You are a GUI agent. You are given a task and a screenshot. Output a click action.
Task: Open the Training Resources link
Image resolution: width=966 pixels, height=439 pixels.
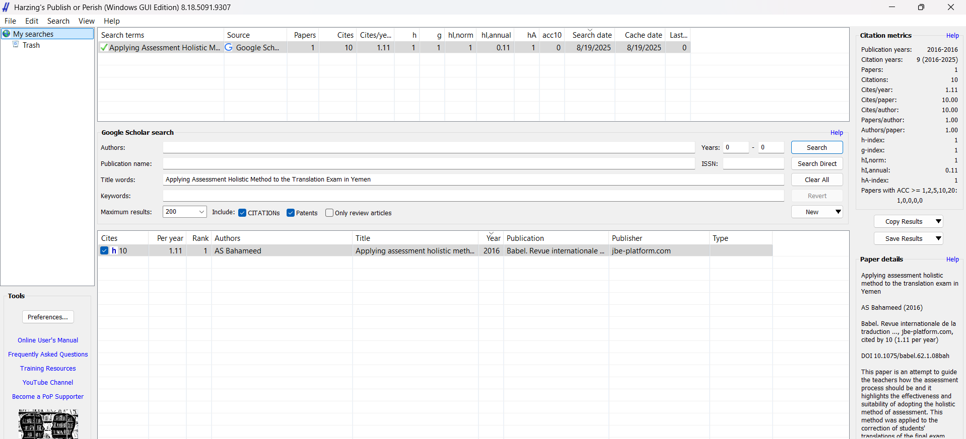click(48, 369)
